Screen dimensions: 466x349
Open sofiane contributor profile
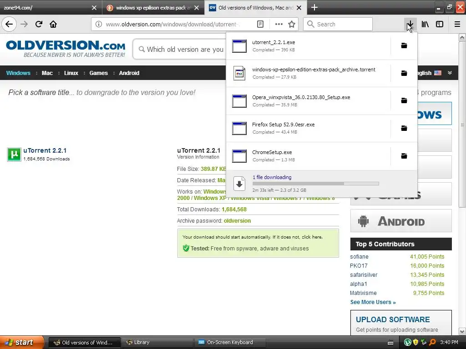359,257
